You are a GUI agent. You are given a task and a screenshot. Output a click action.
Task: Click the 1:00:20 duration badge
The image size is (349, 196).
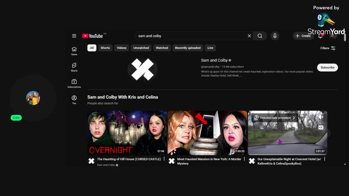(x=240, y=151)
